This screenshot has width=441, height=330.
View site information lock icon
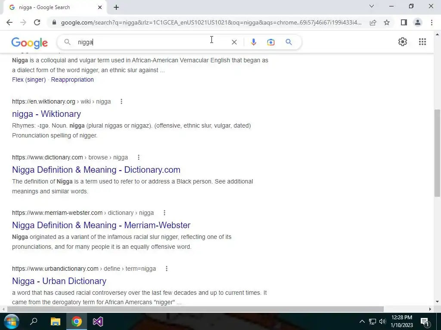(x=54, y=22)
